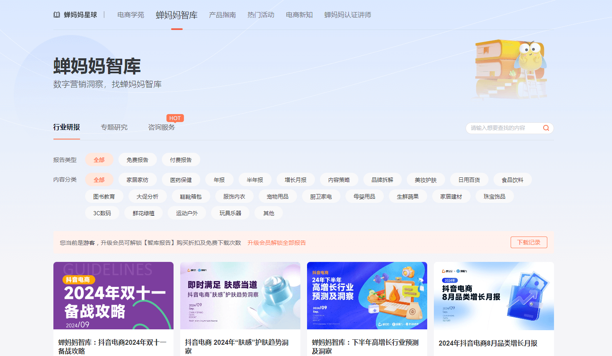Select 运动户外 category tag
The height and width of the screenshot is (356, 612).
pos(187,213)
